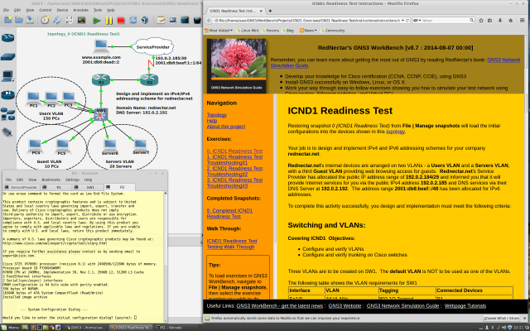Browse security devices category in GNS3 sidebar
The width and height of the screenshot is (530, 331).
pos(7,95)
